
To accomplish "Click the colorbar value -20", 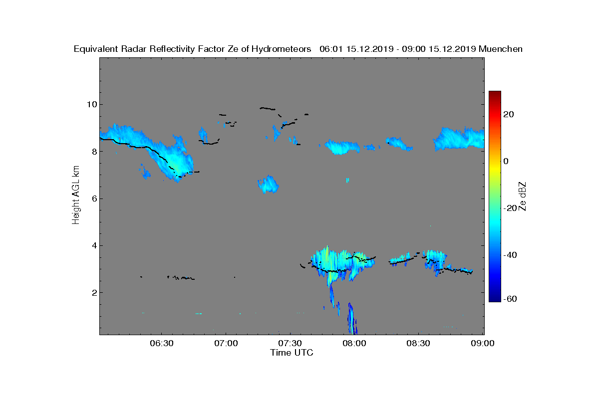I will pyautogui.click(x=510, y=208).
